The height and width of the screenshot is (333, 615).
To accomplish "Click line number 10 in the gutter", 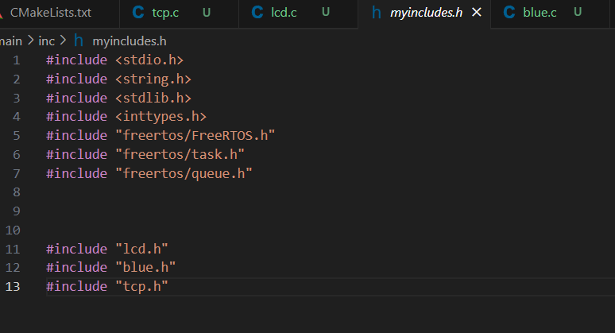I will pyautogui.click(x=13, y=230).
